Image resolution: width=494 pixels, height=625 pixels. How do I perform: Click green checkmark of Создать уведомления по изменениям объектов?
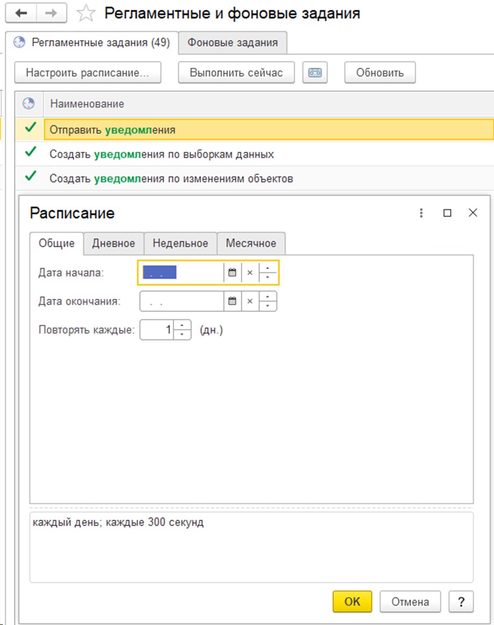click(30, 176)
